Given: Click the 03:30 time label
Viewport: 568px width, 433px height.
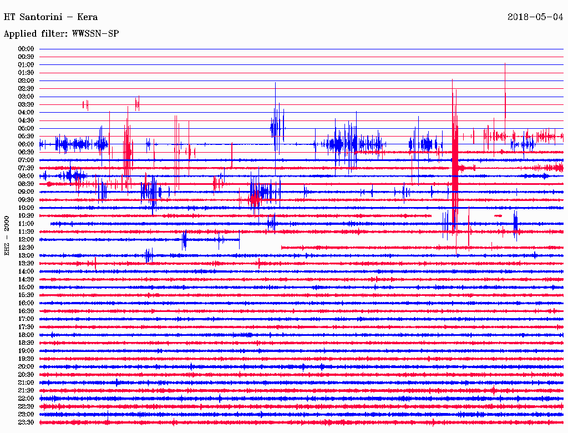Looking at the screenshot, I should 26,105.
